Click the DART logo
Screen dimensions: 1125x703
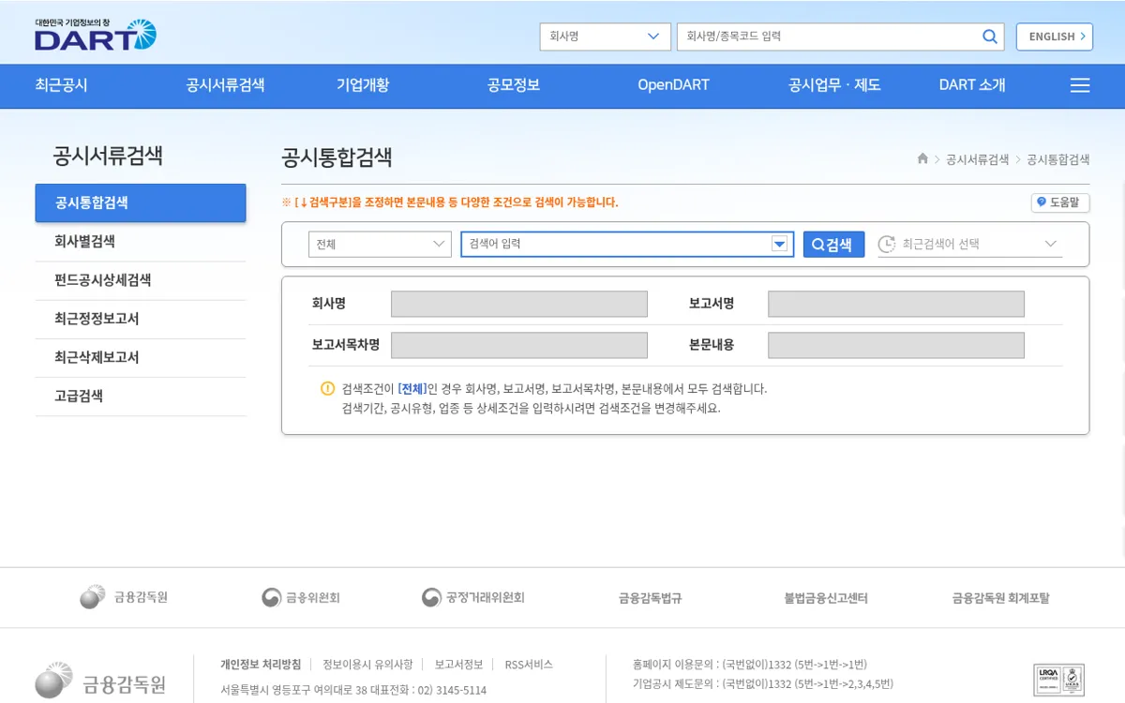(96, 35)
